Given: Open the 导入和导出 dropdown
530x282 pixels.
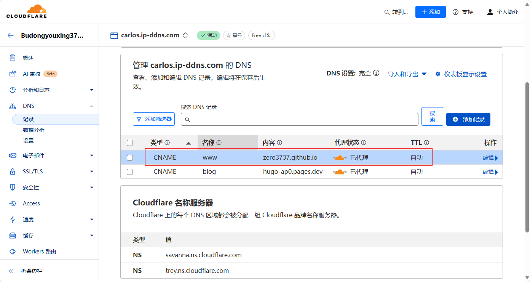Looking at the screenshot, I should [x=407, y=74].
